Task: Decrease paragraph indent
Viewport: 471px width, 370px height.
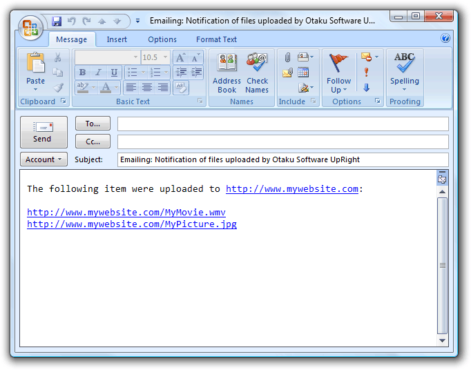Action: [x=181, y=72]
